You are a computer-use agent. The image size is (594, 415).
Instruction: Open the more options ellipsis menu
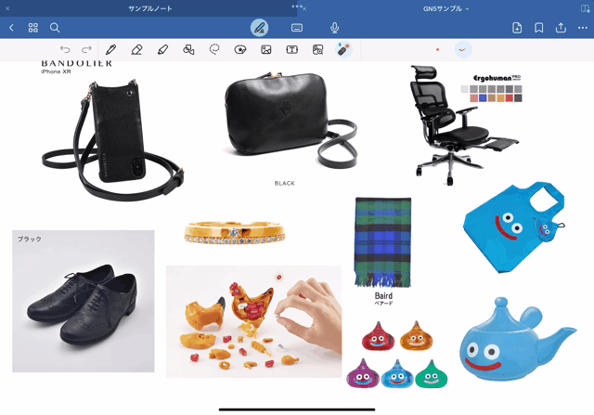click(x=583, y=28)
